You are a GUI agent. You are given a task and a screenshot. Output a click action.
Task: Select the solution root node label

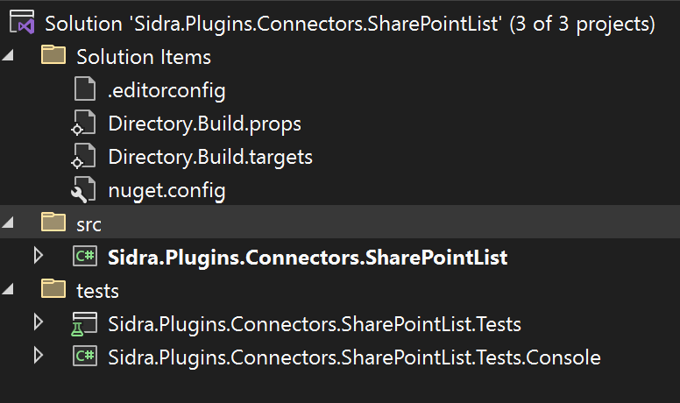coord(349,24)
